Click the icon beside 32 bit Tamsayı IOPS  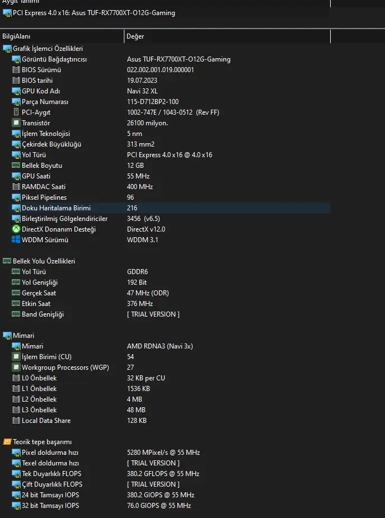(16, 506)
